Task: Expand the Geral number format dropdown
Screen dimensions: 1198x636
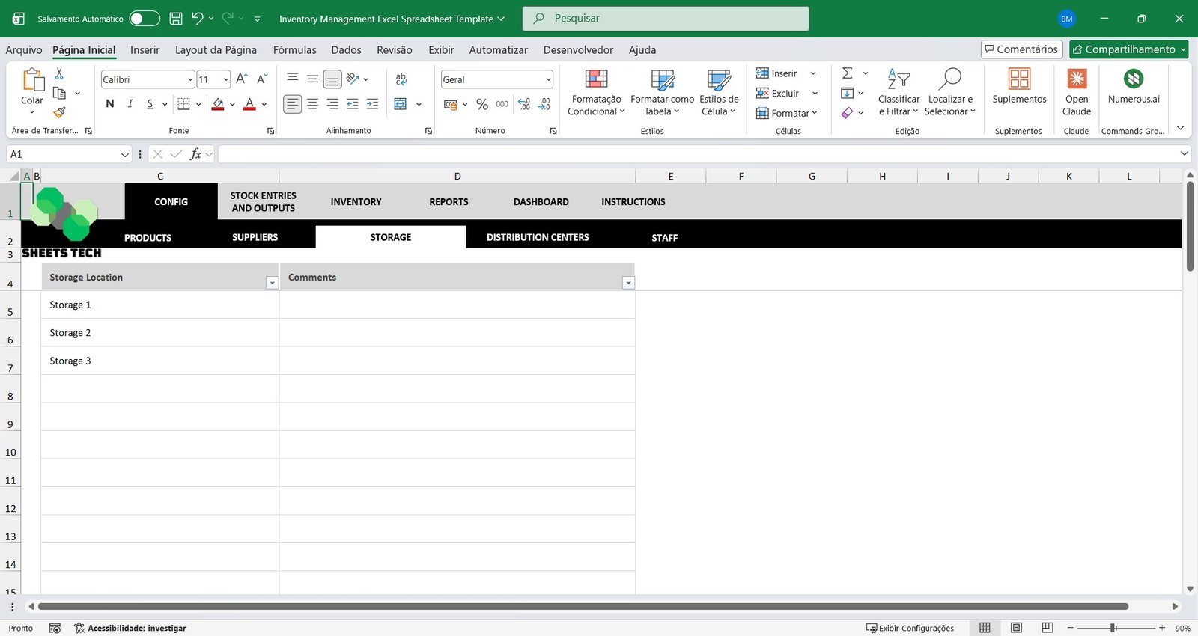Action: (x=548, y=79)
